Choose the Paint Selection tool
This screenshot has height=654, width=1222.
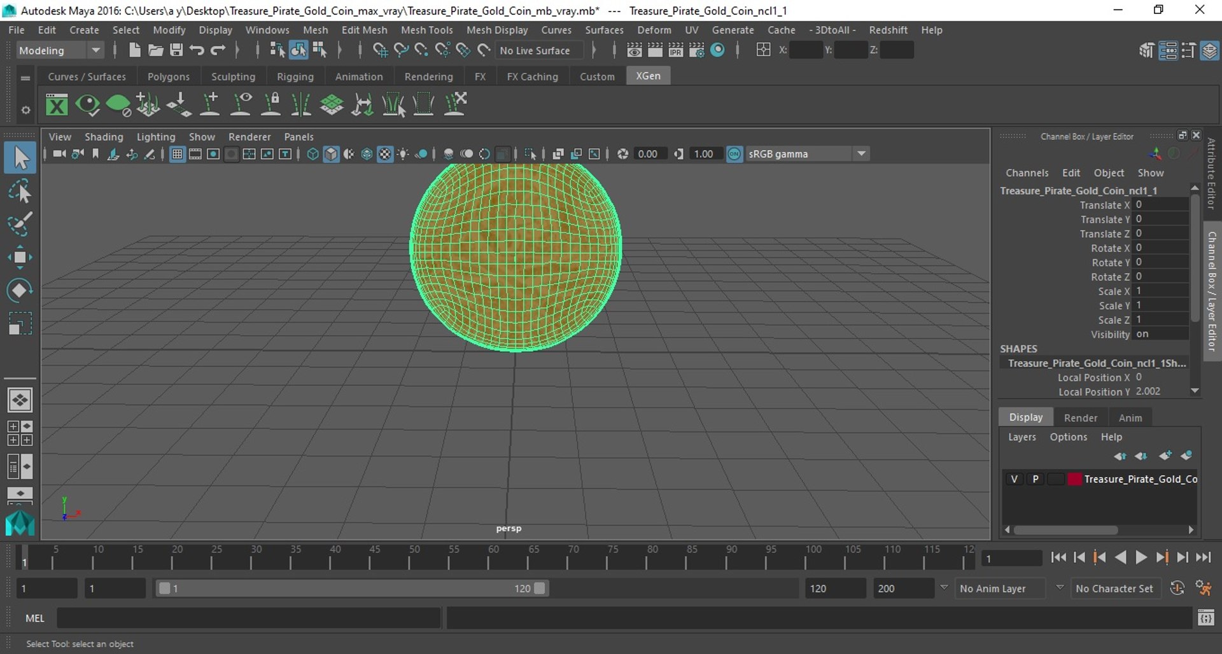pyautogui.click(x=20, y=224)
